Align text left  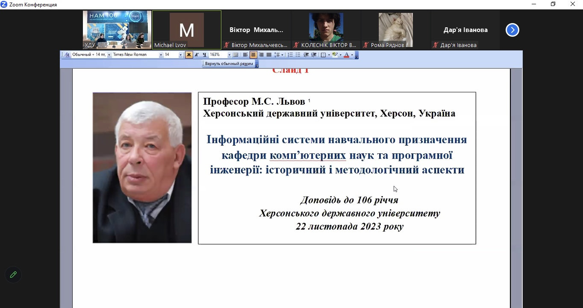[x=245, y=55]
